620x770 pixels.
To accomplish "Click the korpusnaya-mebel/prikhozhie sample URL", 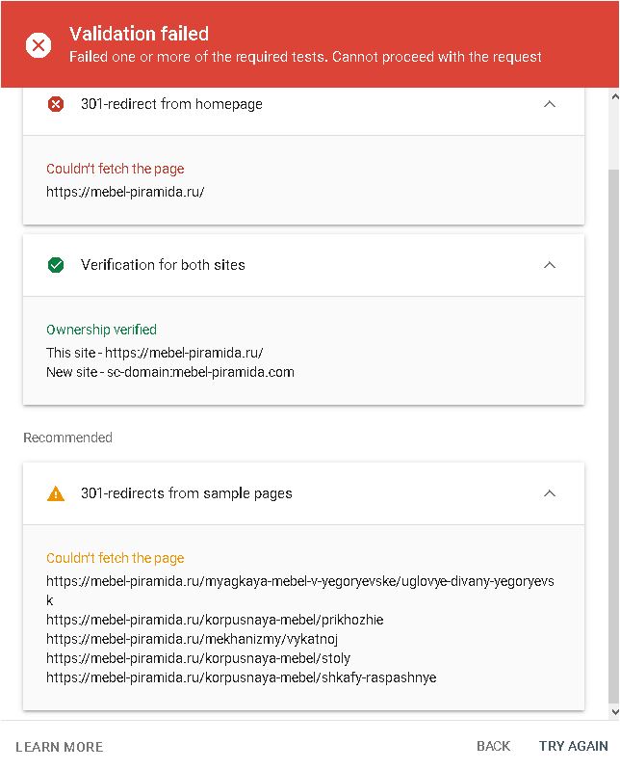I will [216, 620].
